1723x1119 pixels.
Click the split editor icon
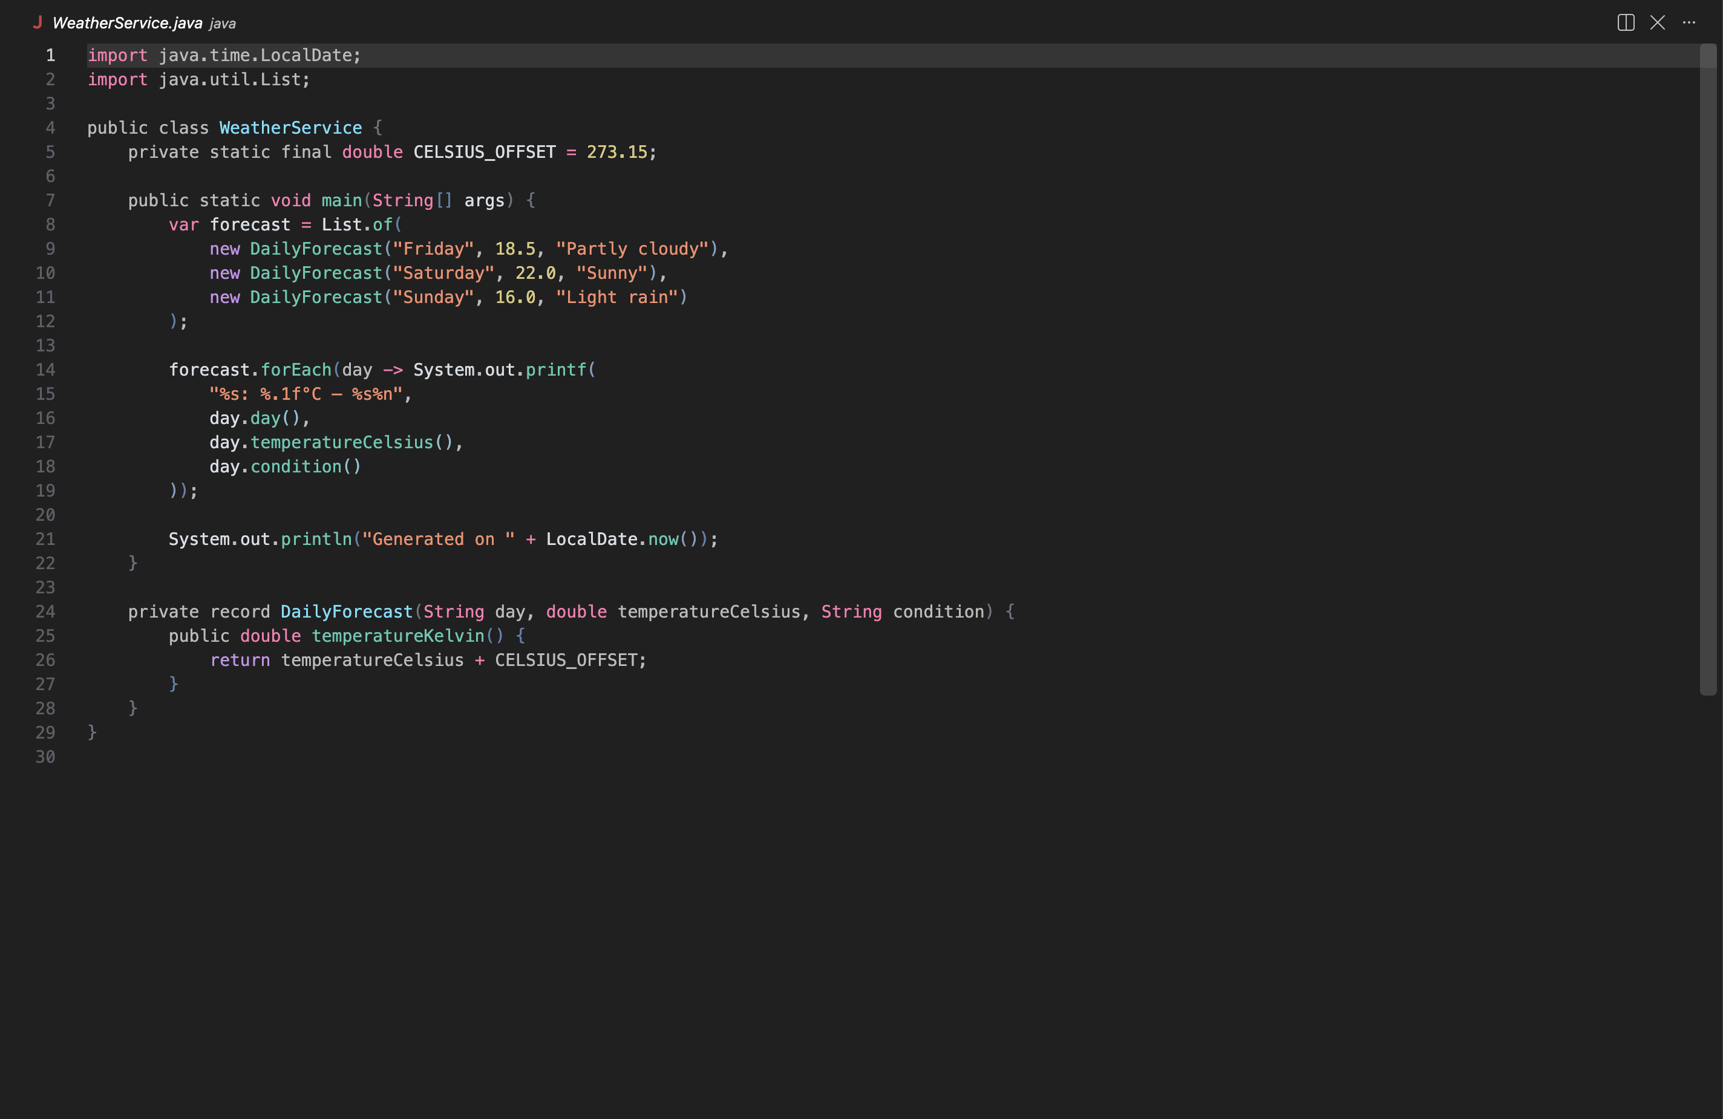[1625, 22]
